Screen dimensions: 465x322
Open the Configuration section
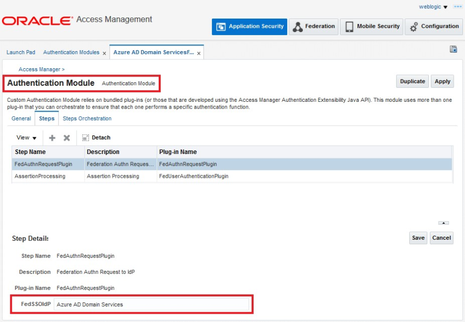coord(434,27)
